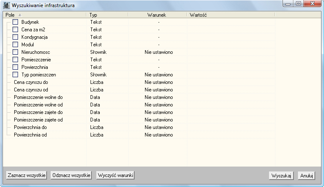This screenshot has height=187, width=324.
Task: Click Data type in Pomieszczenie wolne do row
Action: 95,97
